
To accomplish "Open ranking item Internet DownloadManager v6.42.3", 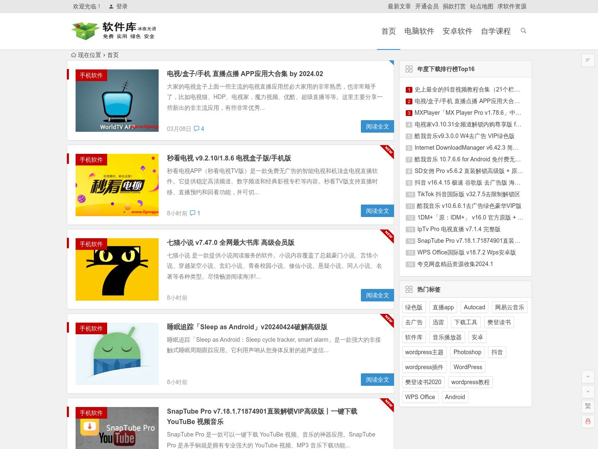I will [x=466, y=148].
